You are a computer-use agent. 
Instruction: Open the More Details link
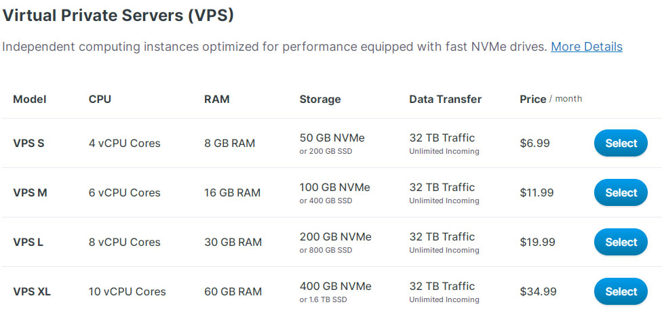click(587, 46)
